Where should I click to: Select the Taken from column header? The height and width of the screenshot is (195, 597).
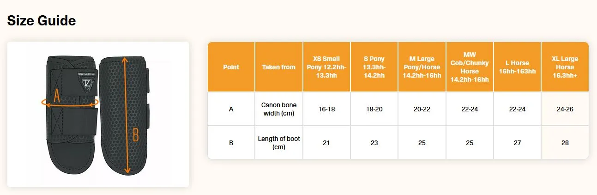tap(279, 67)
